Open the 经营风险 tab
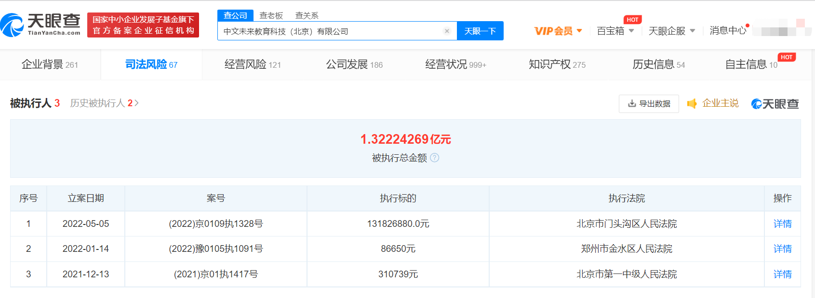Screen dimensions: 815x298 click(253, 64)
